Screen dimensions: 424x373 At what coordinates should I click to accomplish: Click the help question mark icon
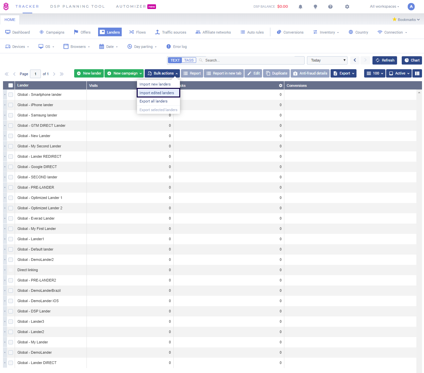tap(330, 7)
